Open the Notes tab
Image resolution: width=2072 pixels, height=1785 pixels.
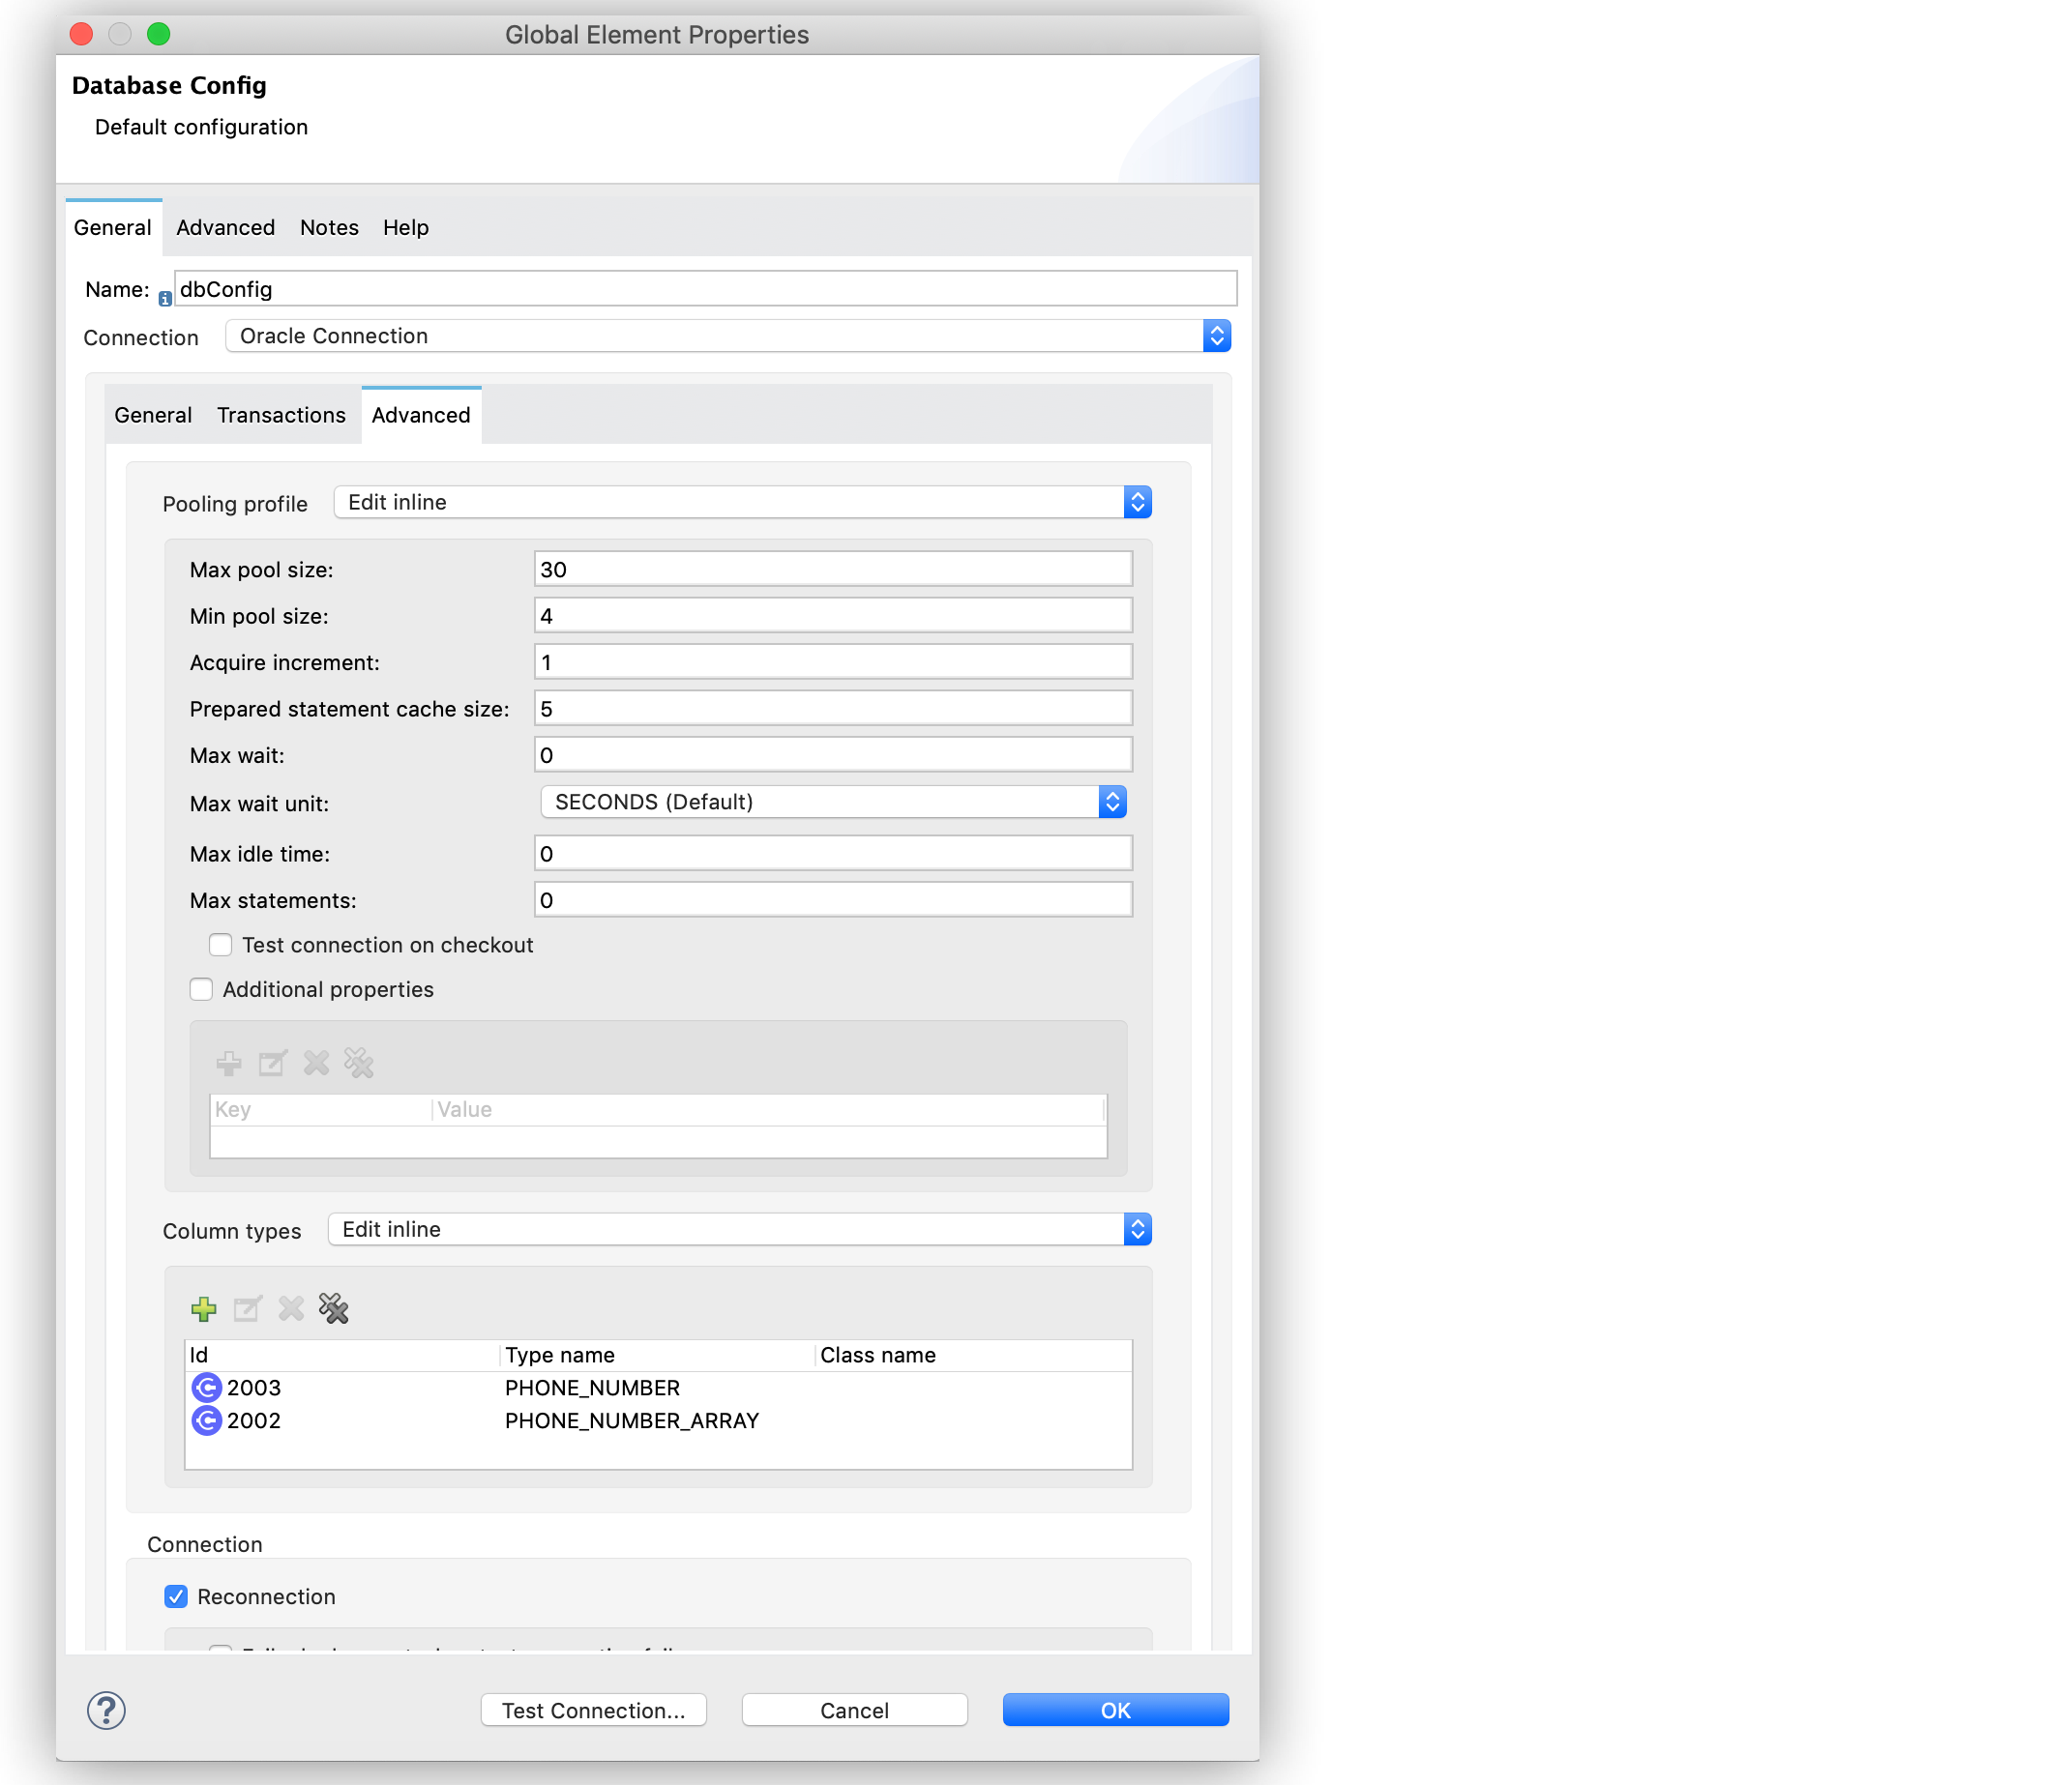[x=329, y=227]
